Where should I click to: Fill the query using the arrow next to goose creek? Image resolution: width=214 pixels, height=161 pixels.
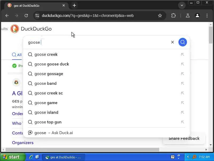pyautogui.click(x=182, y=54)
